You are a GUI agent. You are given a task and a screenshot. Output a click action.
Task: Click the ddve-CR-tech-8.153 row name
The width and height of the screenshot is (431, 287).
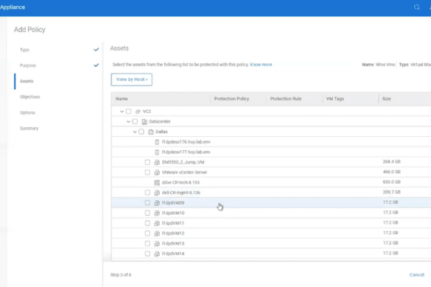click(x=181, y=183)
